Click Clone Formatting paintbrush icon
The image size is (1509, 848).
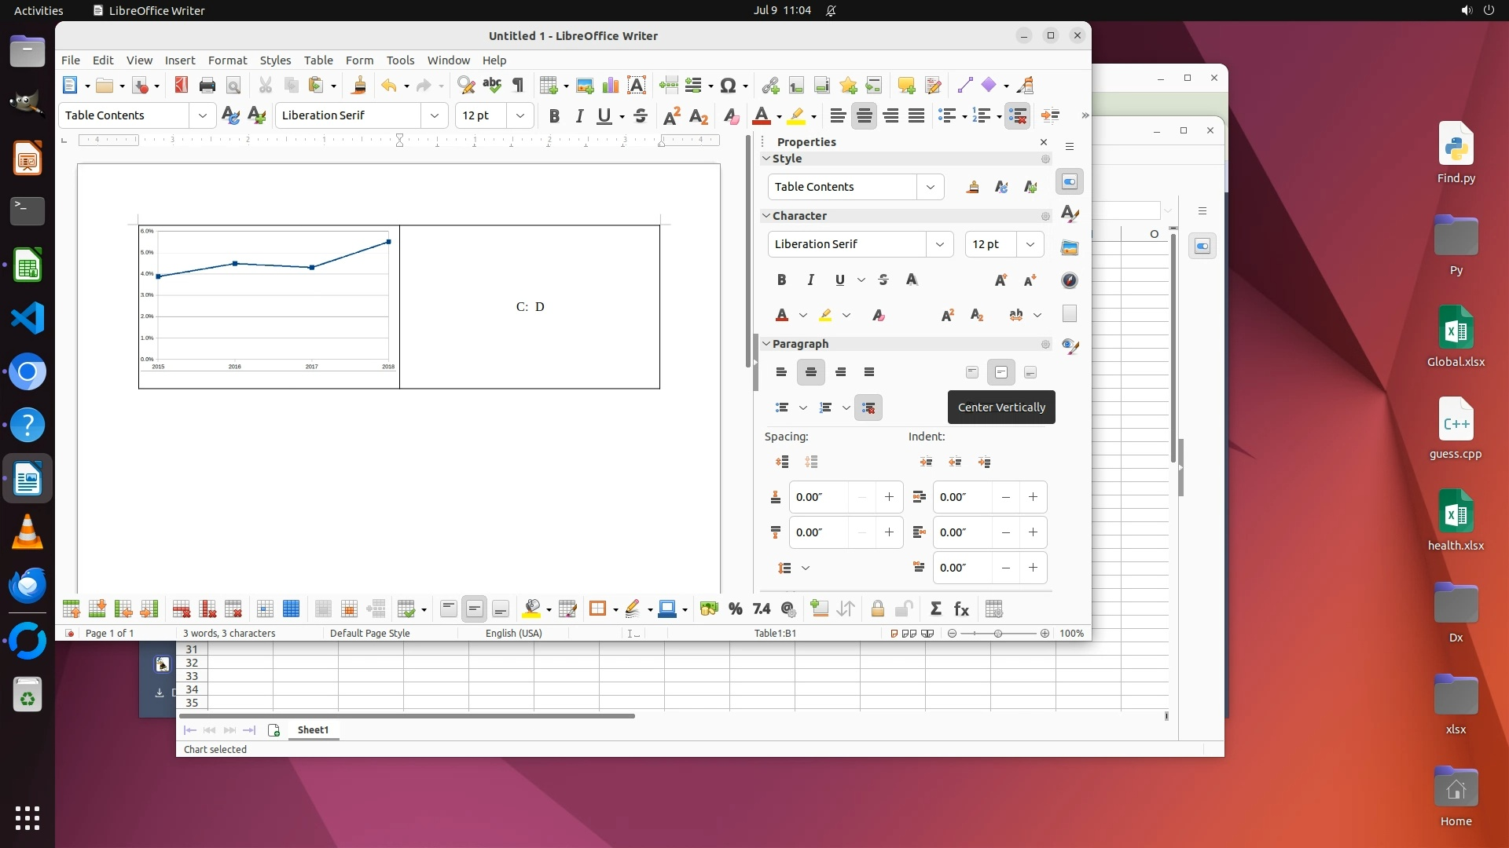tap(359, 85)
